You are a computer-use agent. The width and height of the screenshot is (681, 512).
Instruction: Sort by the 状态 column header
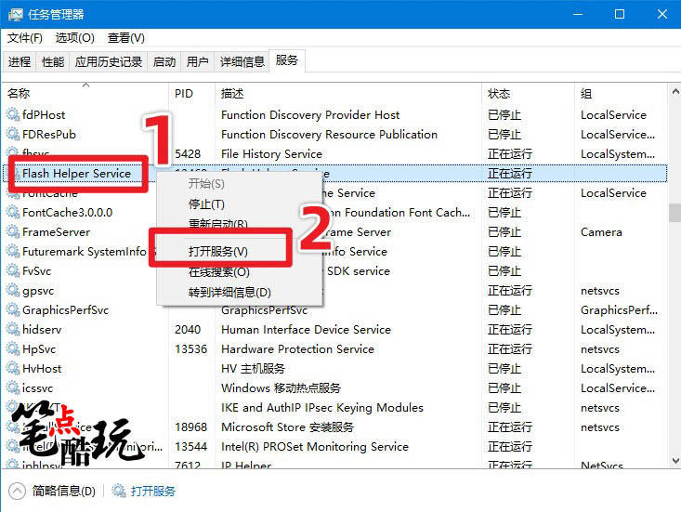pos(528,93)
